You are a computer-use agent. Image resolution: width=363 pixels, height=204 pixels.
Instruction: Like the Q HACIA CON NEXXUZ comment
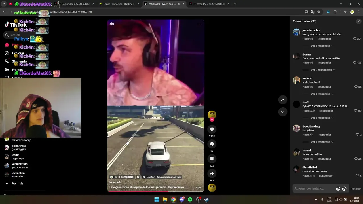point(356,111)
